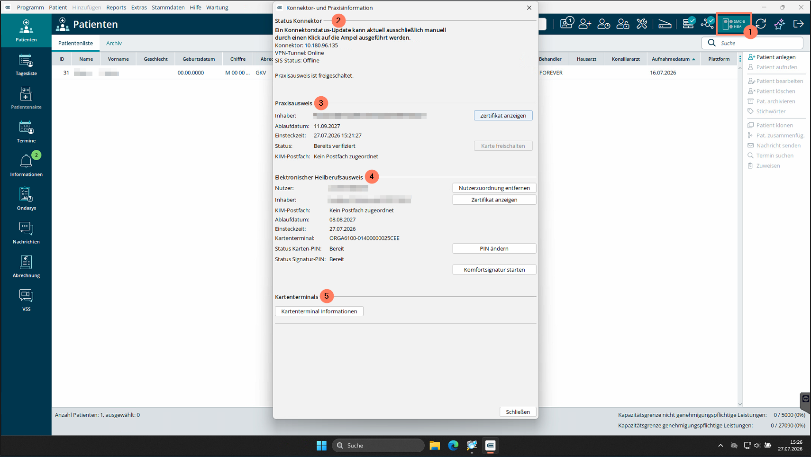Sort by Aufnahmedatum column header

click(673, 59)
